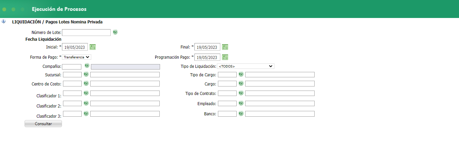Focus the Clasificador 2 description field
This screenshot has height=155, width=459.
125,103
